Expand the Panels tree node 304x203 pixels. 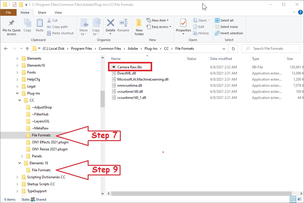(22, 156)
